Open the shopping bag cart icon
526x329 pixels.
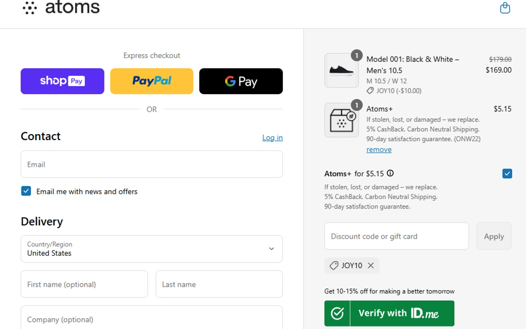click(x=505, y=8)
